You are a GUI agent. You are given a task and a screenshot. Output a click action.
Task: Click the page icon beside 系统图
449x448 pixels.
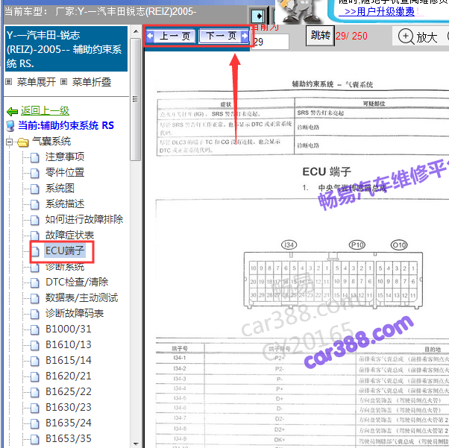coord(35,189)
